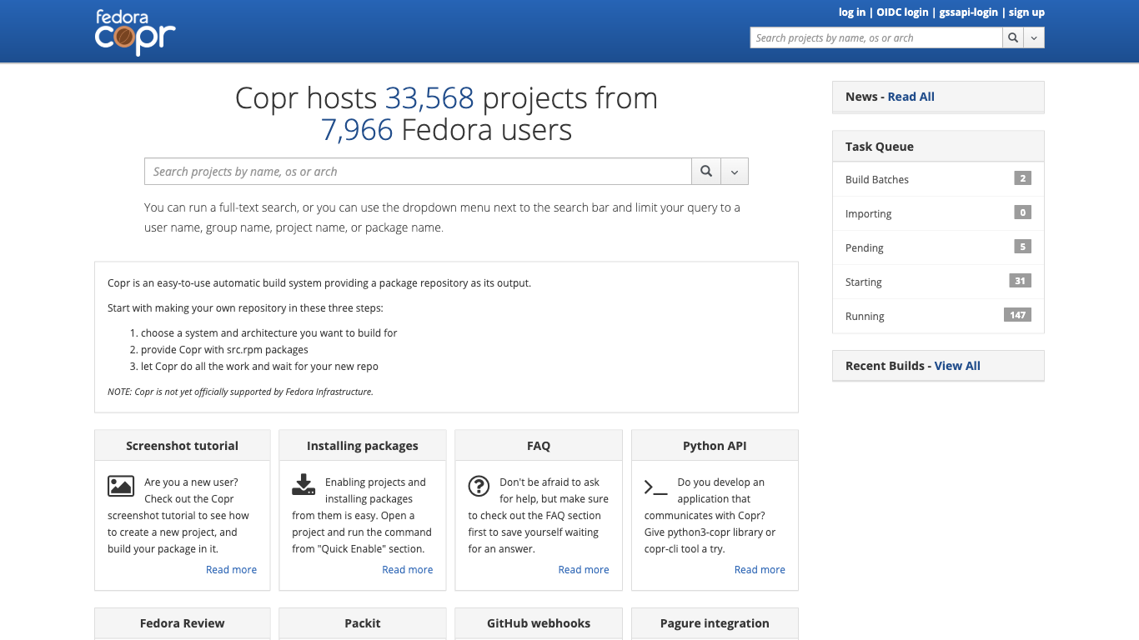Click the Fedora Review card heading
1139x640 pixels.
pos(182,623)
